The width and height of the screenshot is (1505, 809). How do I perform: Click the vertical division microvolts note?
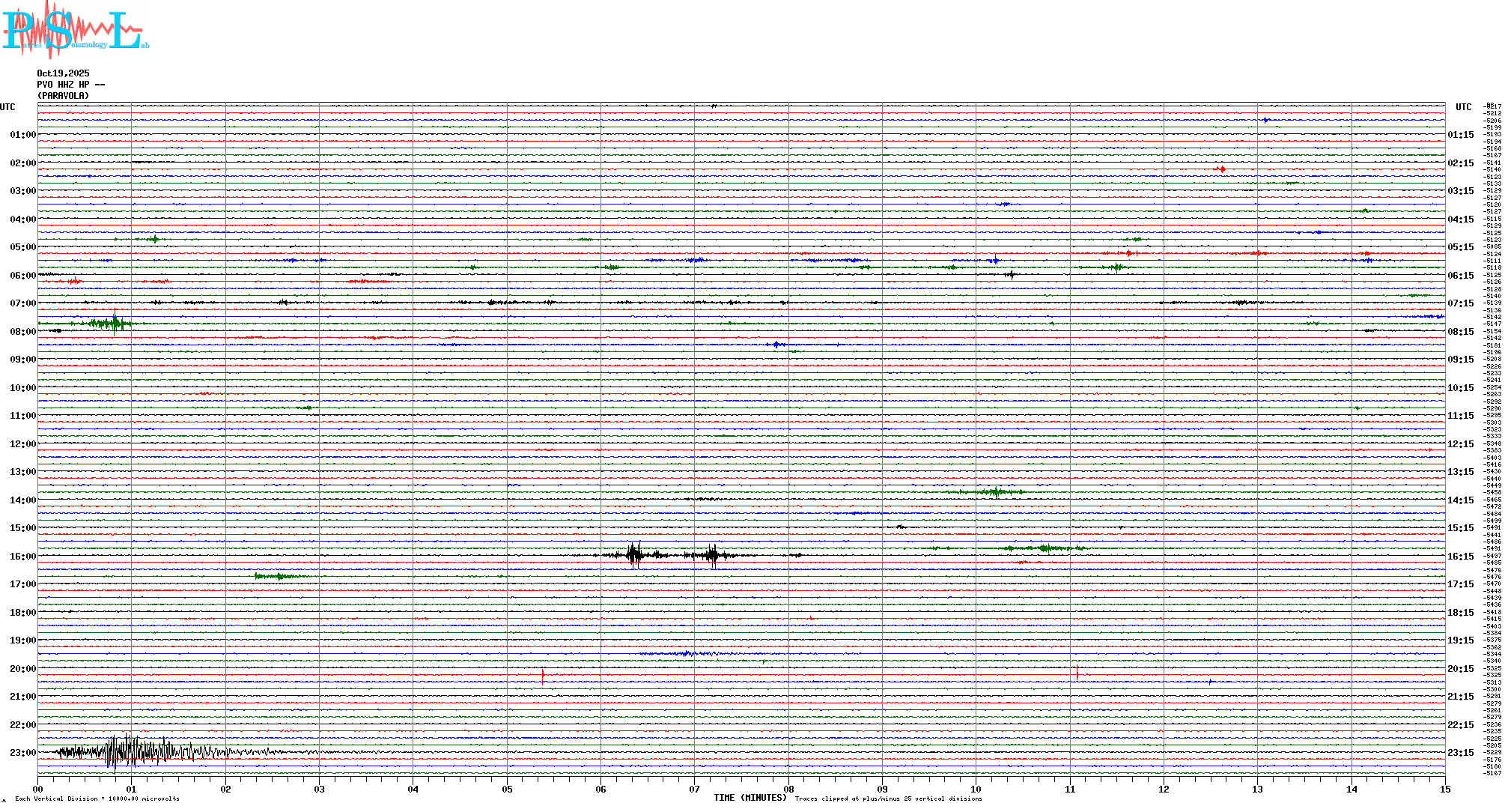point(97,799)
